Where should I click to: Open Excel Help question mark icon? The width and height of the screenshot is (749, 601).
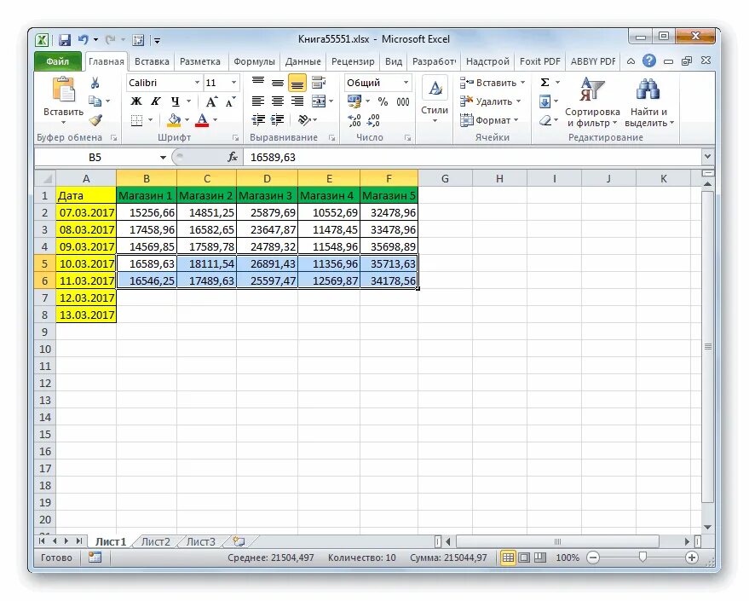tap(648, 61)
